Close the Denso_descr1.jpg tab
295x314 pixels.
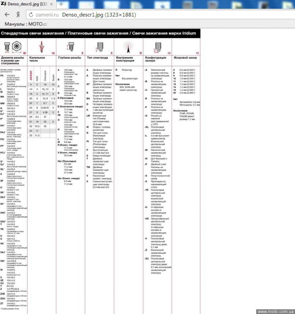coord(52,4)
